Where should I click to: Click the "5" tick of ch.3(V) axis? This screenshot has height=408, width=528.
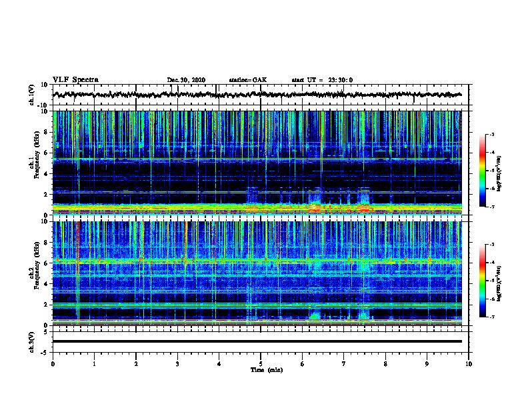pos(47,332)
